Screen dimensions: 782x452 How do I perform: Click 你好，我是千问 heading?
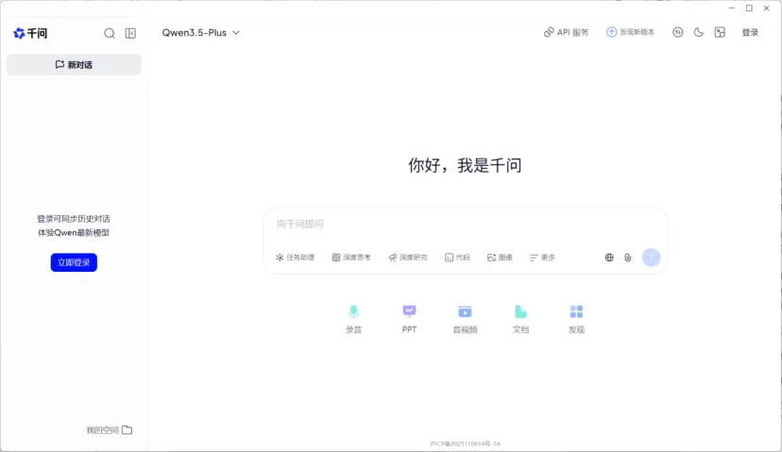point(465,165)
